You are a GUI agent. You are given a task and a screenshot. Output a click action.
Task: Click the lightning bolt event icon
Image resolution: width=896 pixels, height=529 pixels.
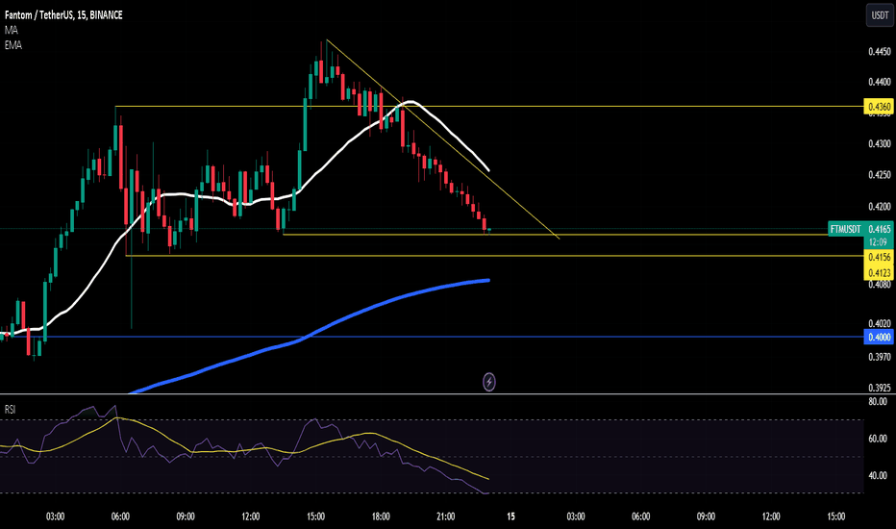pyautogui.click(x=489, y=382)
